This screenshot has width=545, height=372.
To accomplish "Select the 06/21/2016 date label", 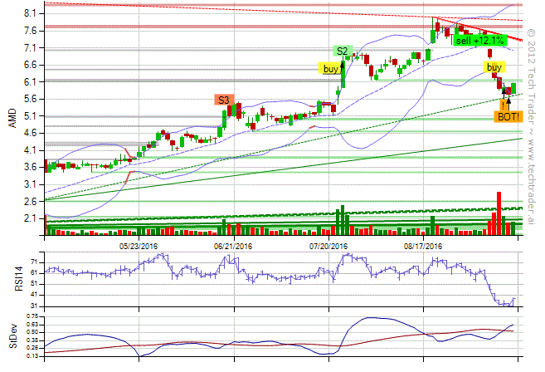I will pos(233,246).
